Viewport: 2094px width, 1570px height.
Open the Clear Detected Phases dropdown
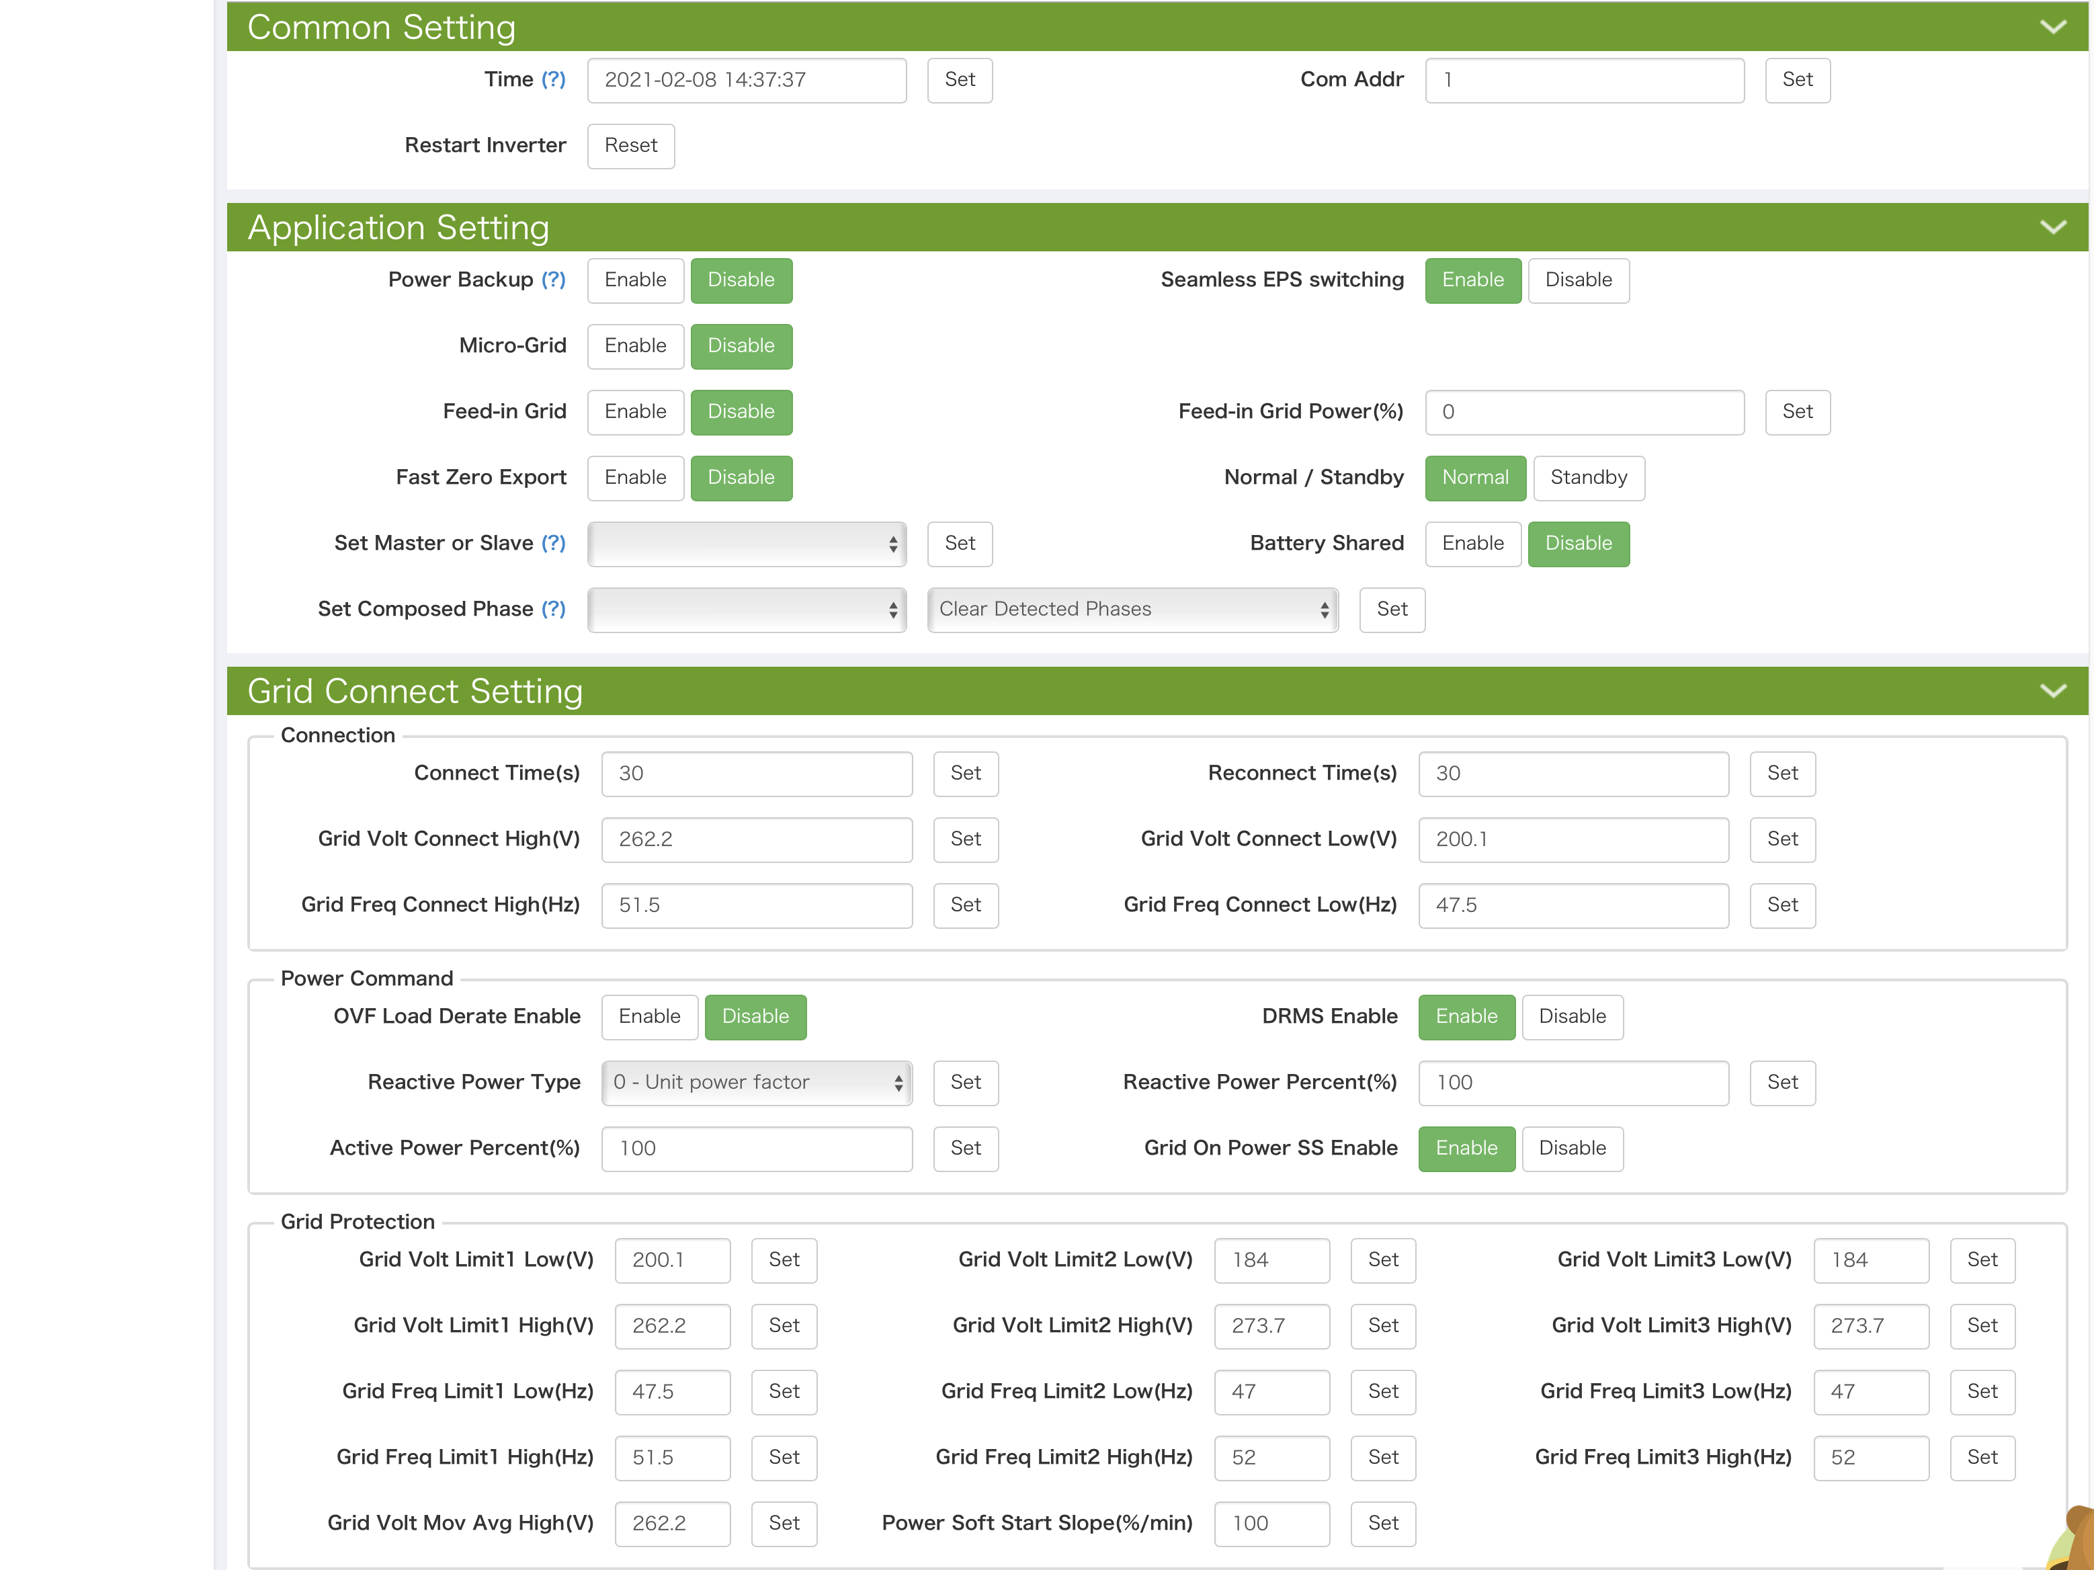[x=1133, y=610]
